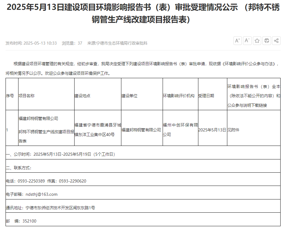Image resolution: width=296 pixels, height=229 pixels.
Task: Click the publish time 2025-05-13 10:33
Action: point(31,43)
